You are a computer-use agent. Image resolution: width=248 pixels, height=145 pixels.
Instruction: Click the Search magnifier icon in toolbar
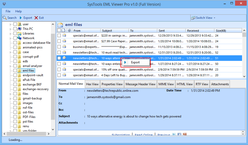click(x=5, y=18)
